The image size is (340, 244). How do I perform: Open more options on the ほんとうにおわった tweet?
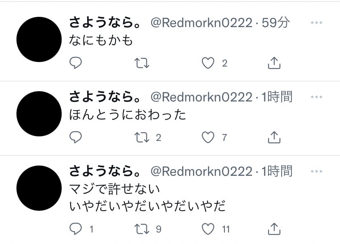[317, 97]
